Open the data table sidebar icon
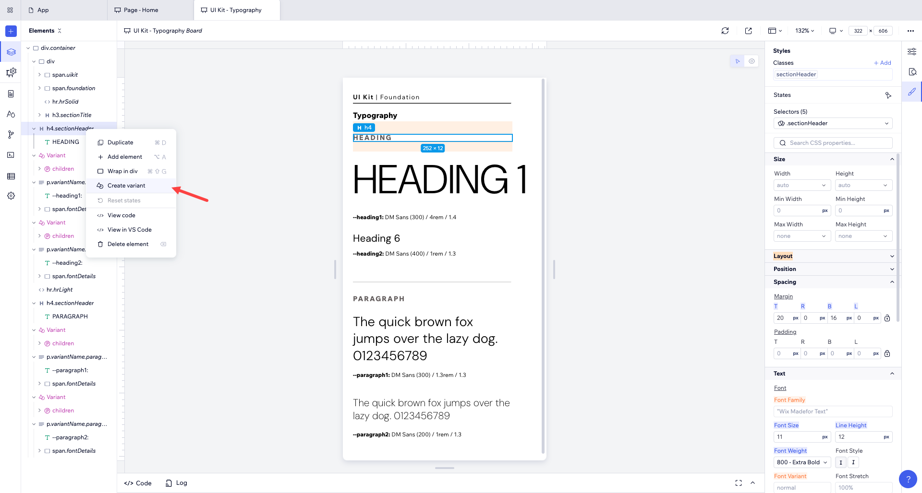Screen dimensions: 922x493 coord(11,176)
